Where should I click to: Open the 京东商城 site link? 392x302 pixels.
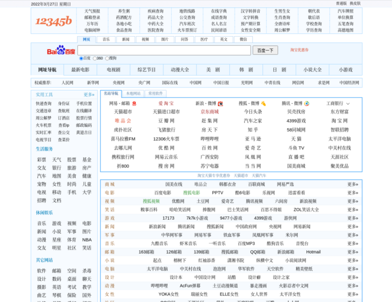click(x=209, y=112)
